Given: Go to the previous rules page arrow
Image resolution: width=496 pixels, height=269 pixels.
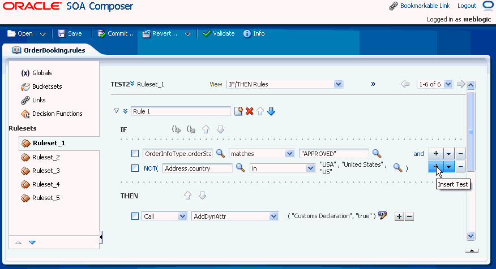Looking at the screenshot, I should click(405, 84).
